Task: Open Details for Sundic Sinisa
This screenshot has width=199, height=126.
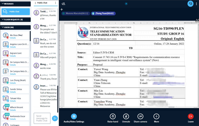Action: tap(13, 92)
